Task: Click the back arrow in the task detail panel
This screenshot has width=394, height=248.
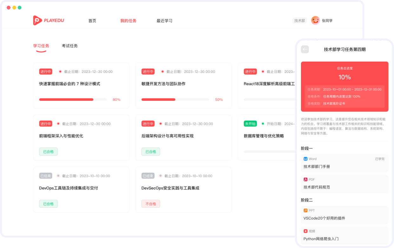Action: pyautogui.click(x=305, y=49)
